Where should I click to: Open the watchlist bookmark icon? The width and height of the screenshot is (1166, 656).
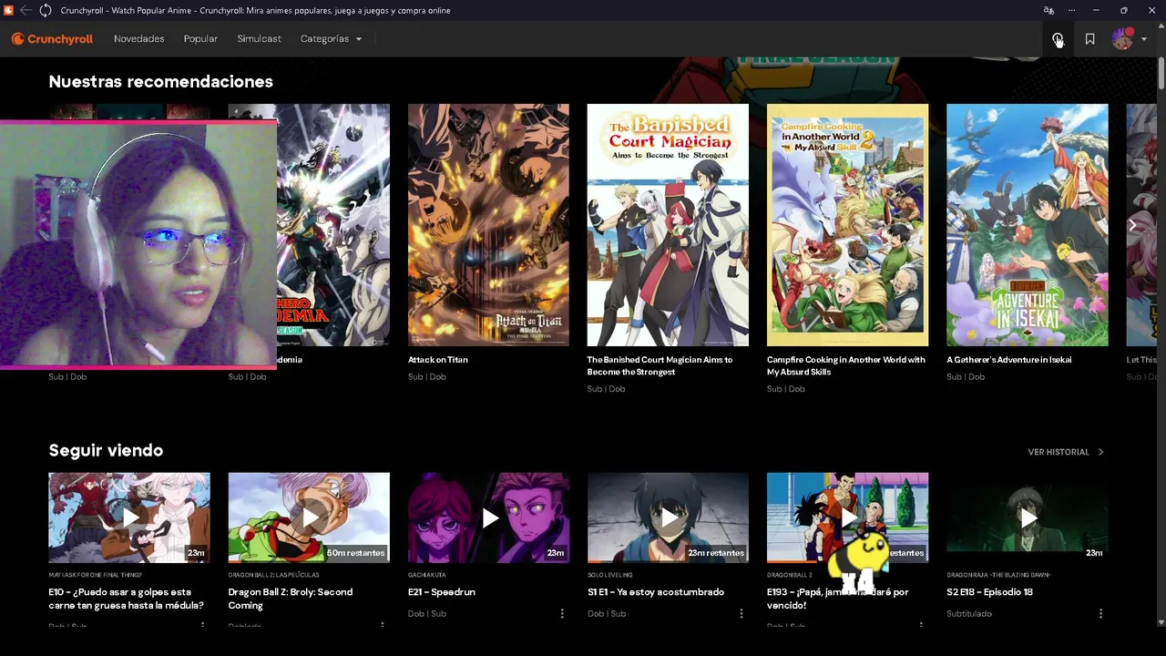tap(1089, 39)
